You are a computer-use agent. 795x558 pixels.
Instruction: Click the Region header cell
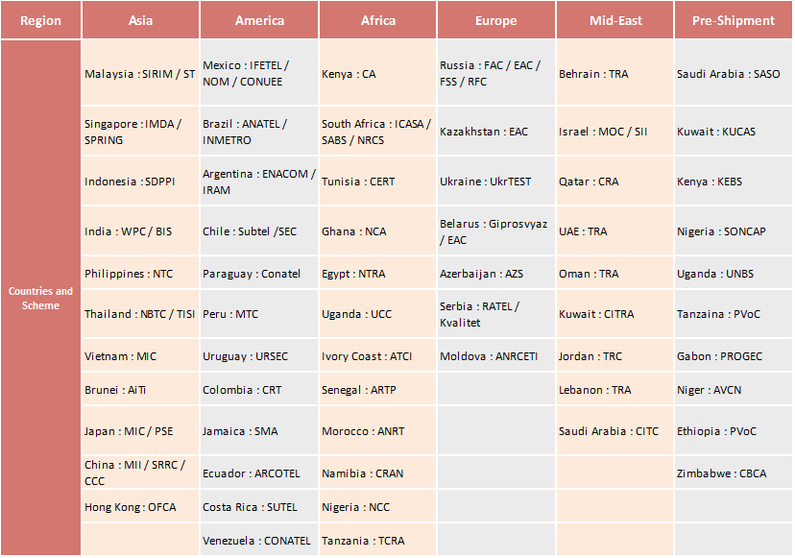coord(40,20)
